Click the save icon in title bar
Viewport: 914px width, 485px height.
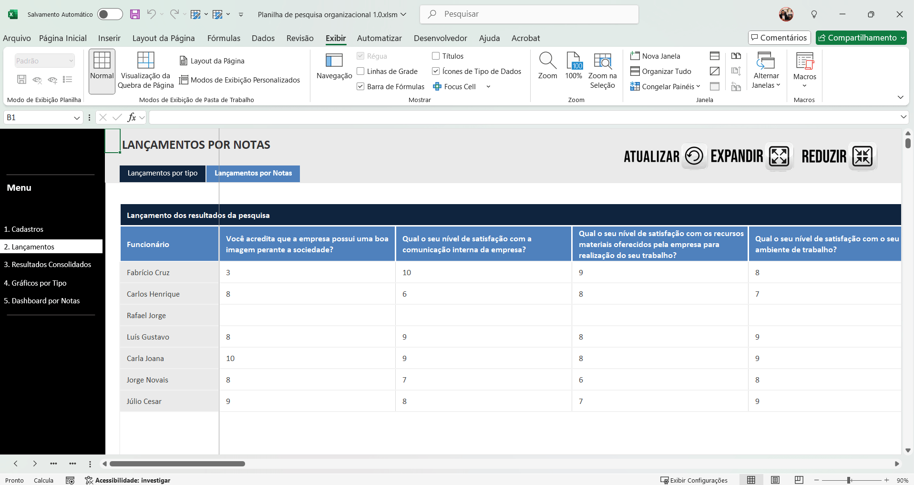135,14
